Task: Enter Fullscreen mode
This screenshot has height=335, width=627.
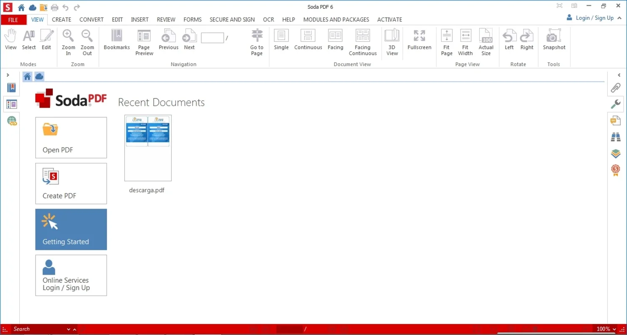Action: tap(419, 40)
